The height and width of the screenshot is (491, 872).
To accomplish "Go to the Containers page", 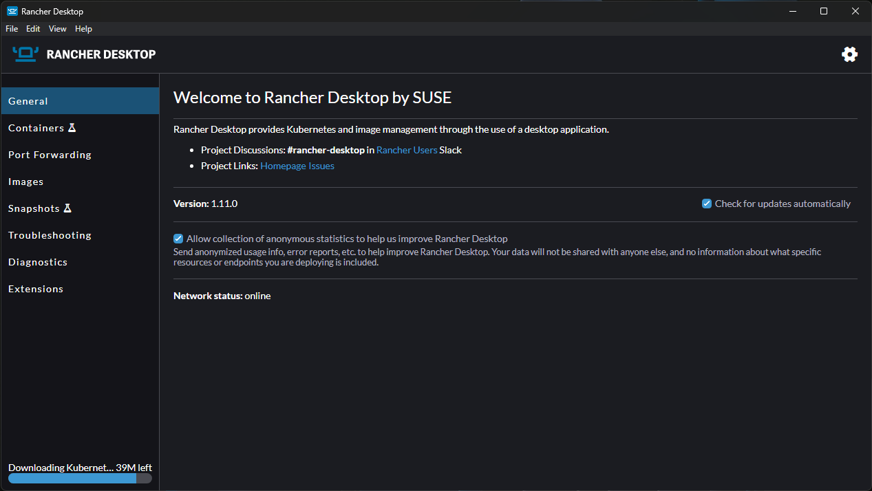I will pos(80,128).
